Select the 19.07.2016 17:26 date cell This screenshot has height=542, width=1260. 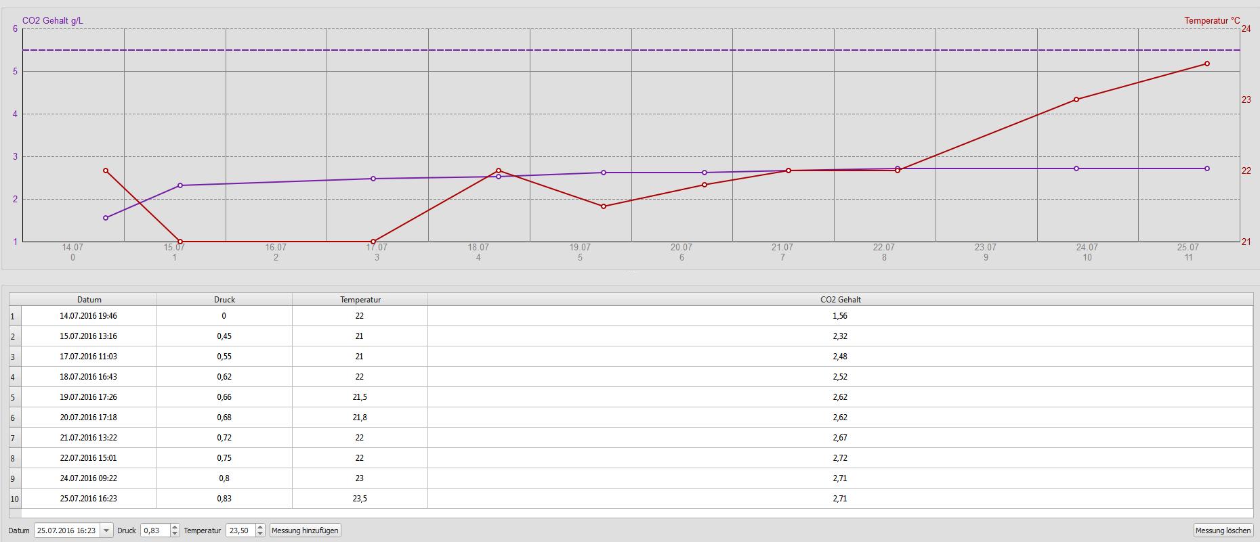(89, 397)
